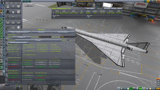
Task: Click the parts search field
Action: pos(12,1)
